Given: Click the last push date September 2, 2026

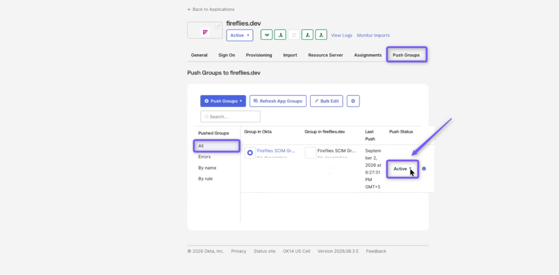Looking at the screenshot, I should 373,169.
